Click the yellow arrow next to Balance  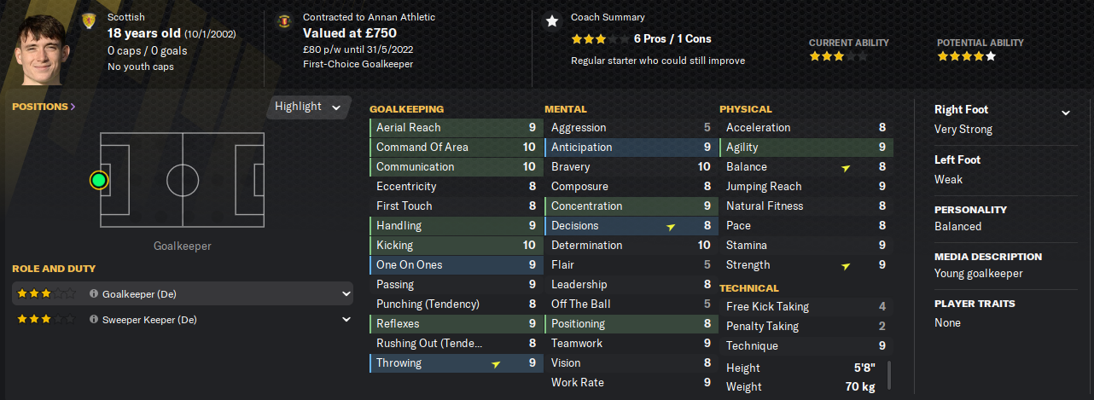pyautogui.click(x=846, y=168)
